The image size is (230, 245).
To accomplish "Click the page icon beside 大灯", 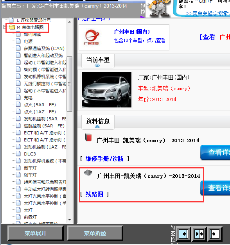I will tap(18, 210).
